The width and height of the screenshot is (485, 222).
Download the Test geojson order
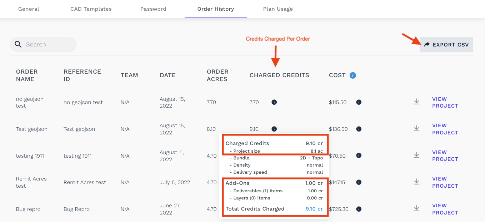tap(416, 128)
